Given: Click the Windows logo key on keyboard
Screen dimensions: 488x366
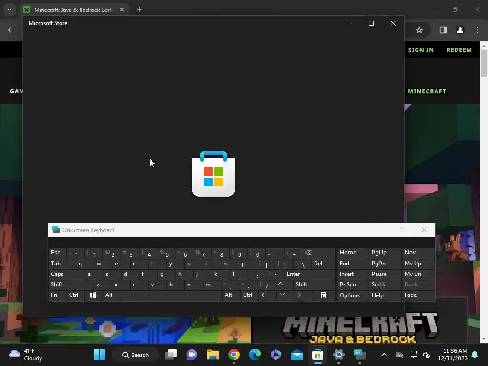Looking at the screenshot, I should pos(93,295).
